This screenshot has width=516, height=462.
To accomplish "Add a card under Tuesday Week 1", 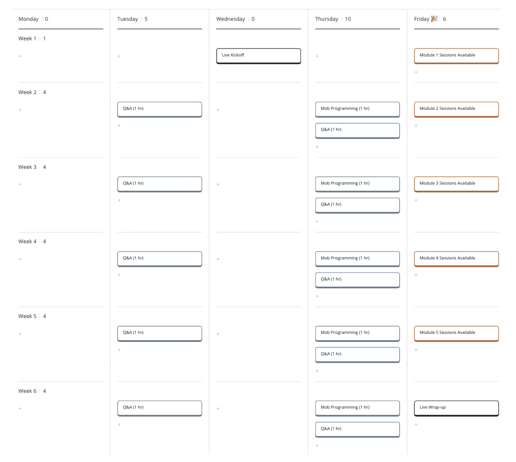I will pyautogui.click(x=119, y=56).
